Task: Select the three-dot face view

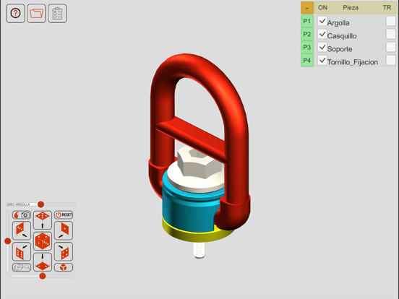Action: pyautogui.click(x=22, y=230)
